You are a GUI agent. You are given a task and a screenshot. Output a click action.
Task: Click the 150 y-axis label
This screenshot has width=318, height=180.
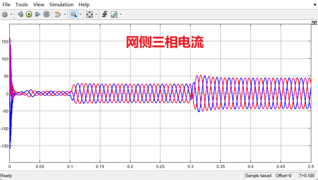tap(5, 42)
